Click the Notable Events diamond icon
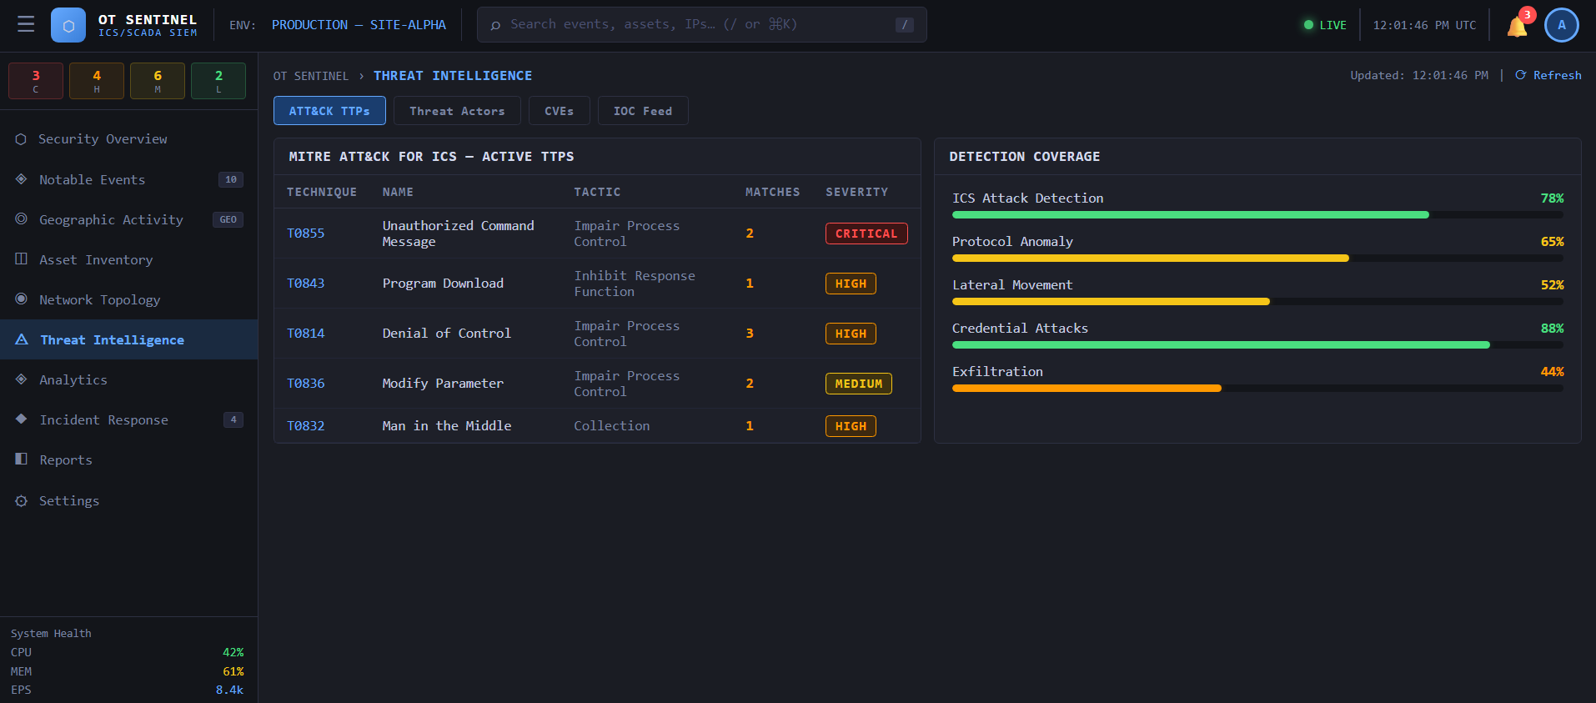Viewport: 1596px width, 703px height. [x=22, y=179]
